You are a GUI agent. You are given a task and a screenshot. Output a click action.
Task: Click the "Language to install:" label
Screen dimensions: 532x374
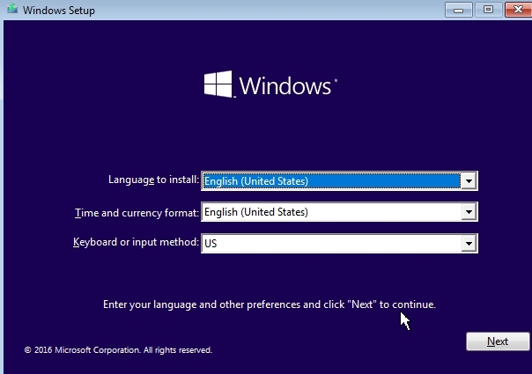[x=153, y=180]
